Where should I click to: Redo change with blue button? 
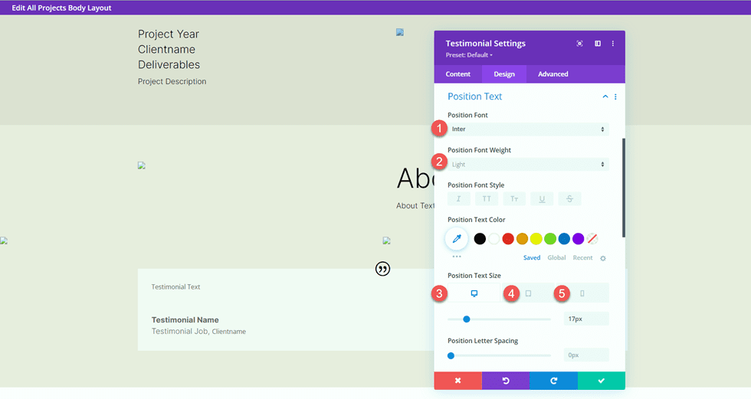pos(553,381)
